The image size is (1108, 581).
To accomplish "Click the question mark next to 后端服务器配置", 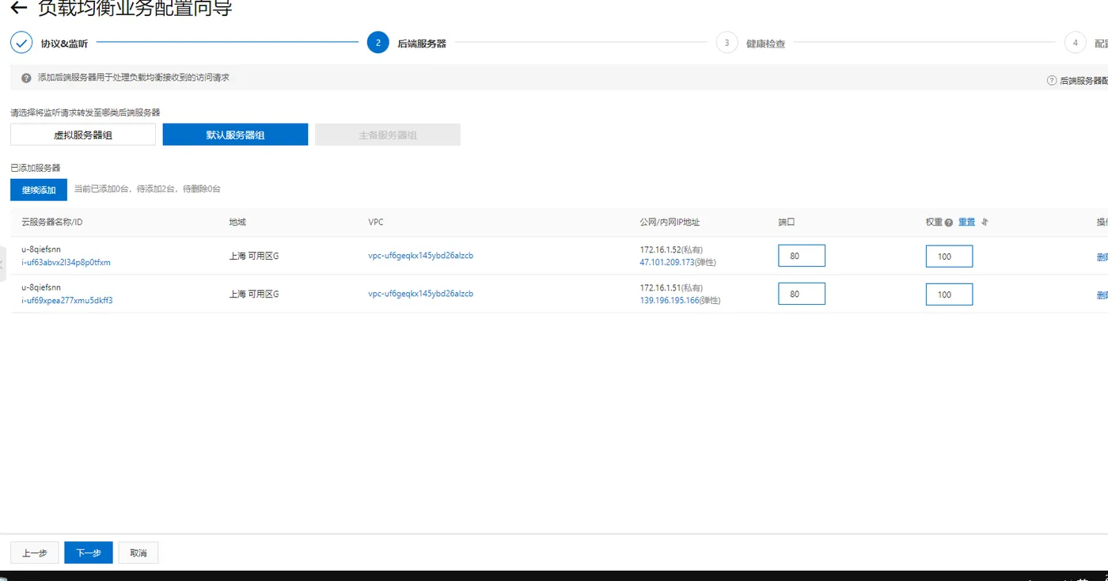I will (x=1052, y=81).
